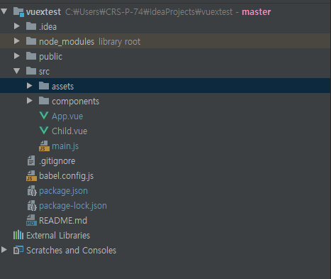Screen dimensions: 331x279
Task: Click the MD icon beside README.md
Action: 31,220
